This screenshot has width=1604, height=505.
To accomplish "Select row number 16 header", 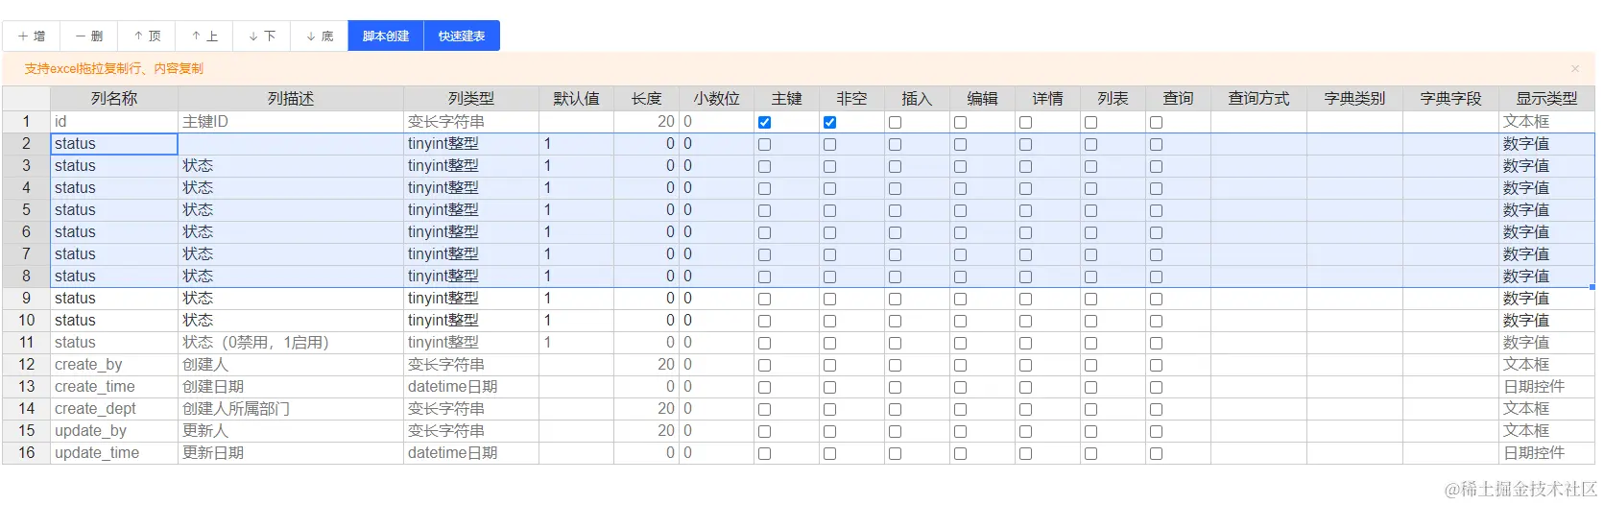I will [26, 453].
